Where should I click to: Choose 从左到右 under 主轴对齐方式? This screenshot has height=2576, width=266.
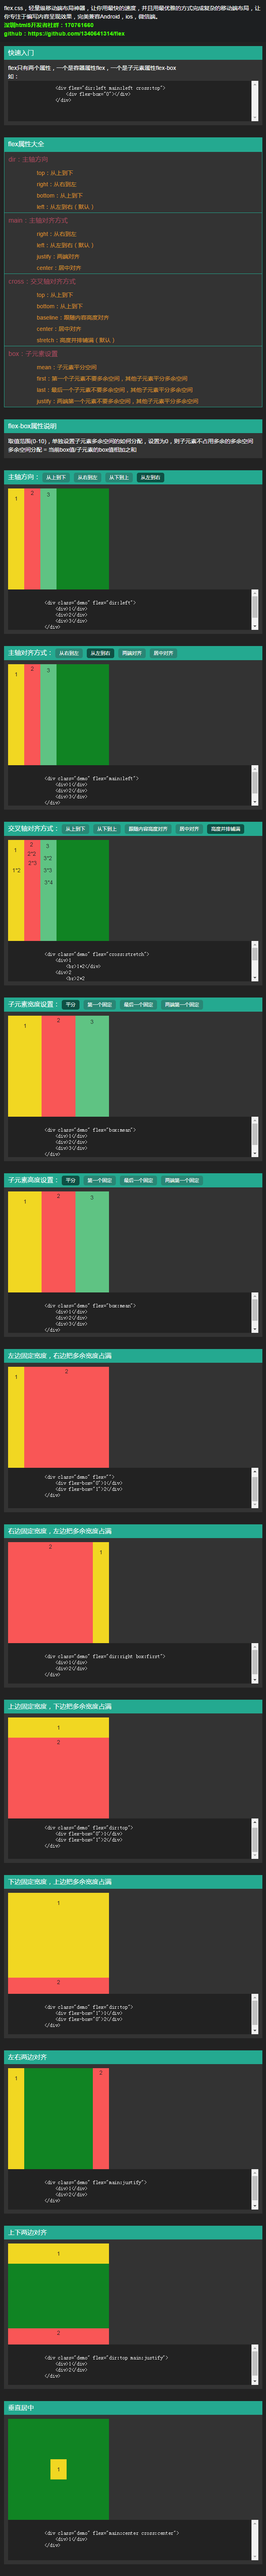click(100, 653)
